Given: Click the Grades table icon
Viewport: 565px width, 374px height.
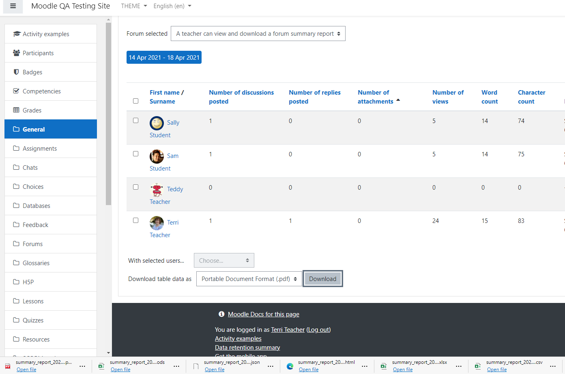Looking at the screenshot, I should click(x=16, y=110).
